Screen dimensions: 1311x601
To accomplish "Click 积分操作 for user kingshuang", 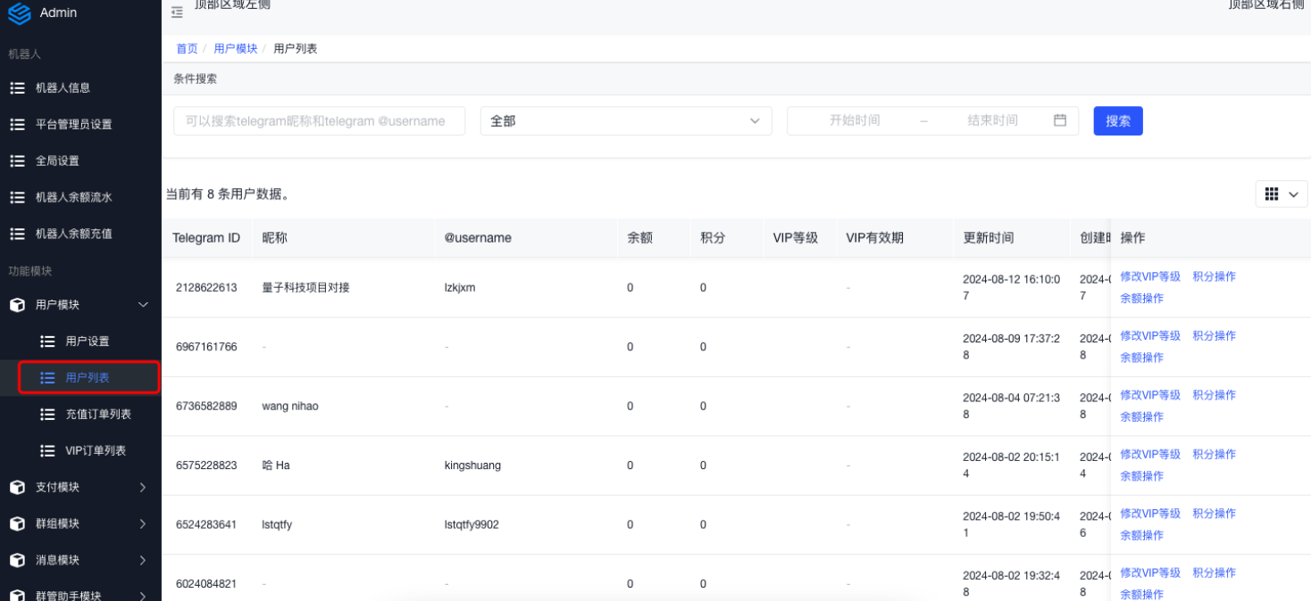I will tap(1214, 454).
